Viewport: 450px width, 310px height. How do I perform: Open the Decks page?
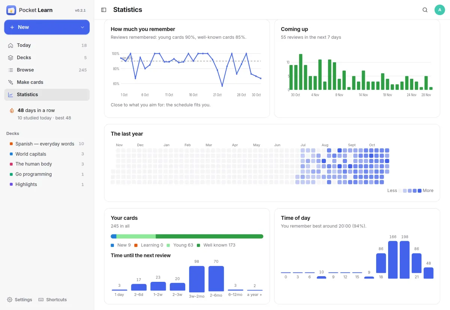(47, 57)
